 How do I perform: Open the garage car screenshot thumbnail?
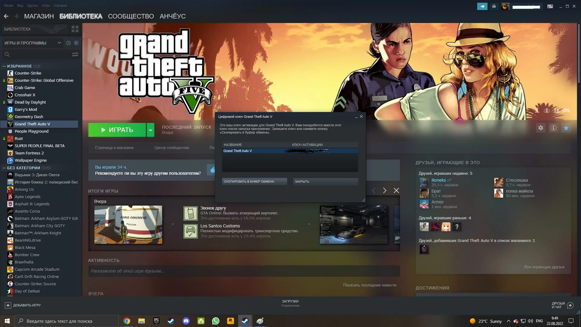pos(354,225)
